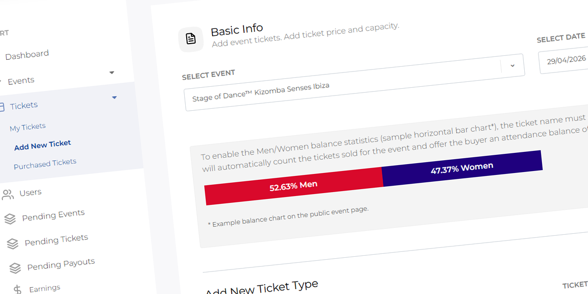Open the Purchased Tickets link

pos(45,164)
